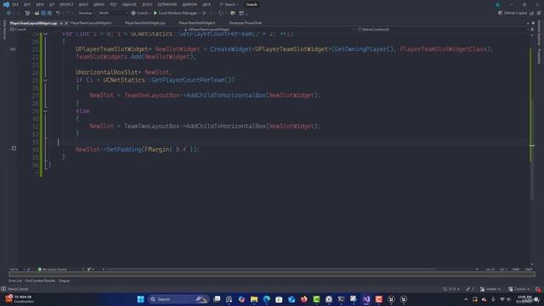Open the Extensions menu
Viewport: 544px width, 306px height.
pos(167,4)
